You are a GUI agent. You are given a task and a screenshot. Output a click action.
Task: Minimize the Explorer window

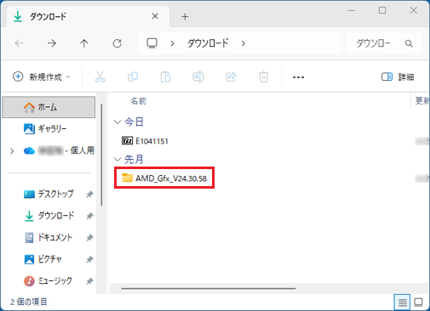tap(352, 10)
